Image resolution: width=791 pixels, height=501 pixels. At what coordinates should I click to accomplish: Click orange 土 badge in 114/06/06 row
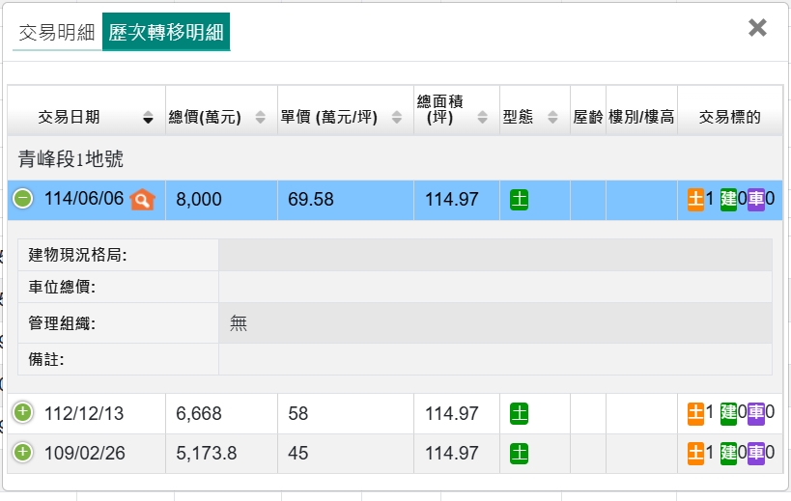pos(695,200)
